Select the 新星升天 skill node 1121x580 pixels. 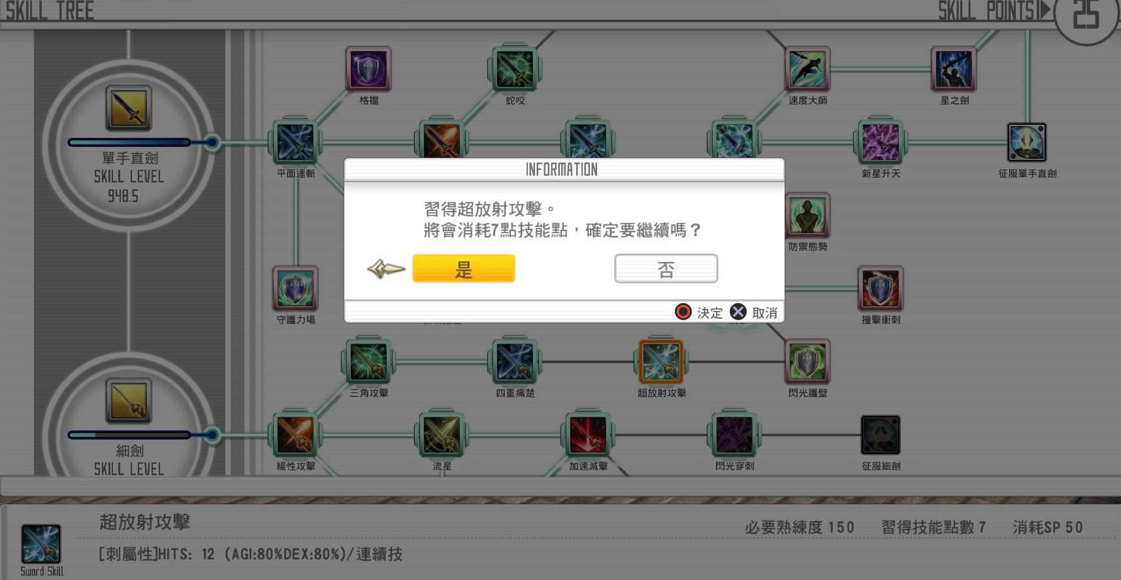[881, 141]
